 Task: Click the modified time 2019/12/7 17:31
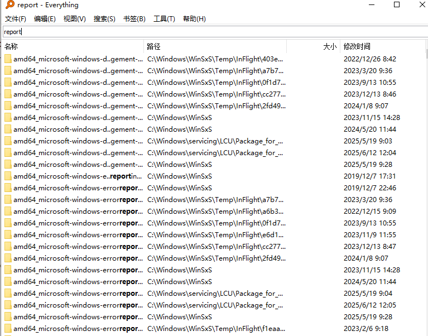370,176
